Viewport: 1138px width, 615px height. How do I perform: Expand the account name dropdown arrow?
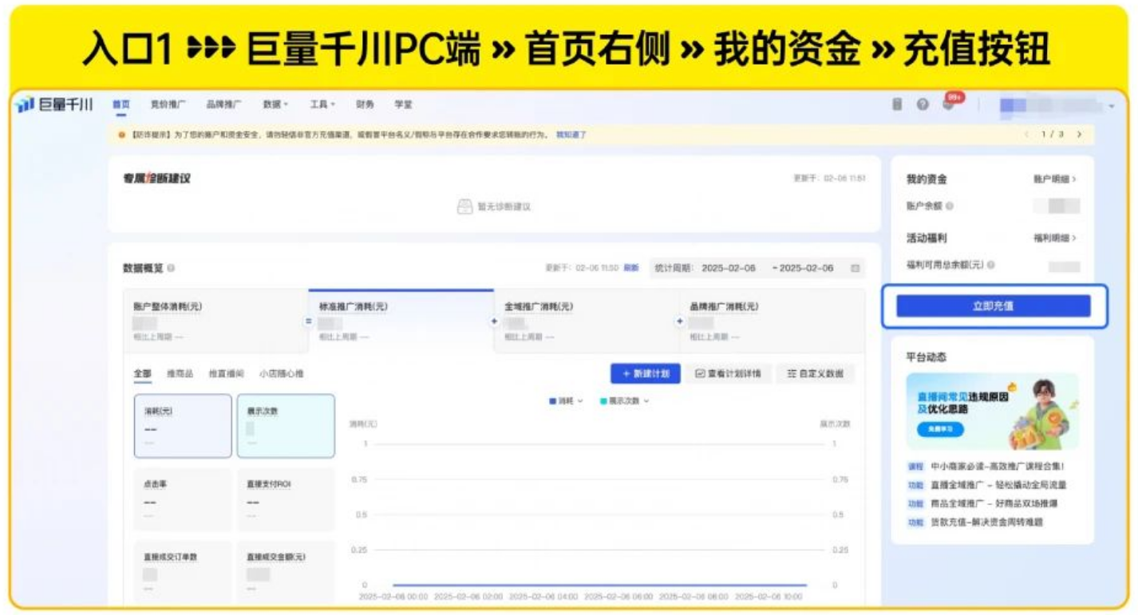pos(1112,105)
